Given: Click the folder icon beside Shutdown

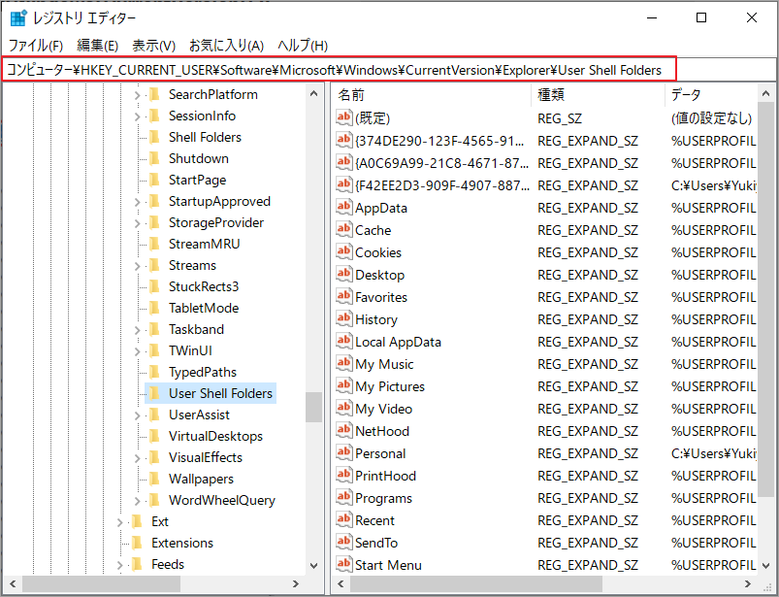Looking at the screenshot, I should point(154,158).
